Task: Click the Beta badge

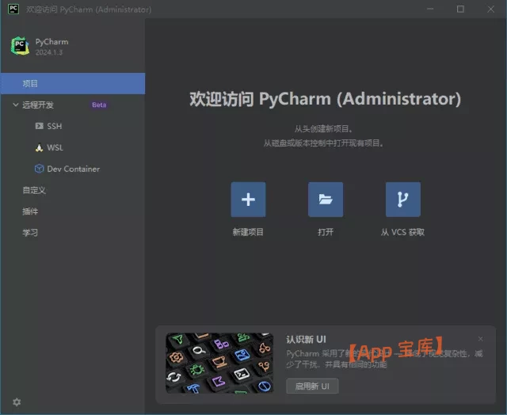Action: tap(99, 105)
